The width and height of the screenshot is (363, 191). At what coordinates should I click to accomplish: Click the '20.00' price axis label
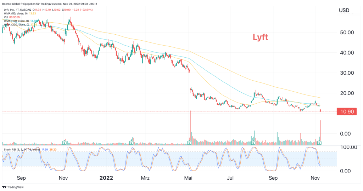pyautogui.click(x=347, y=93)
